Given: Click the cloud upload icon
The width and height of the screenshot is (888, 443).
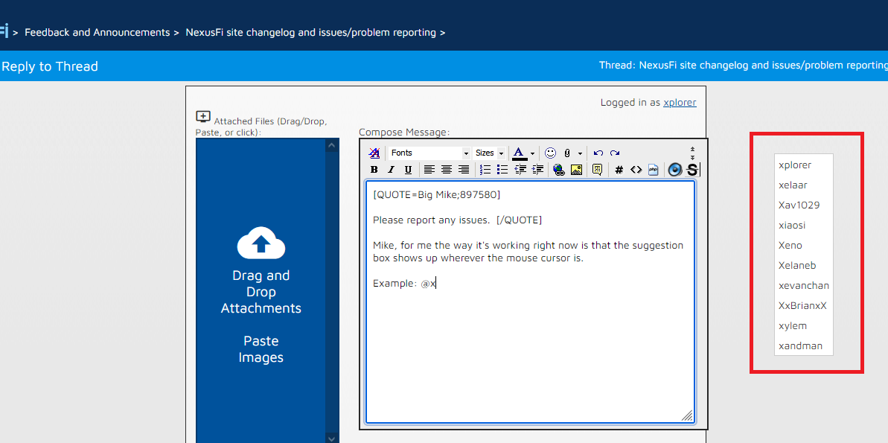Looking at the screenshot, I should (261, 243).
